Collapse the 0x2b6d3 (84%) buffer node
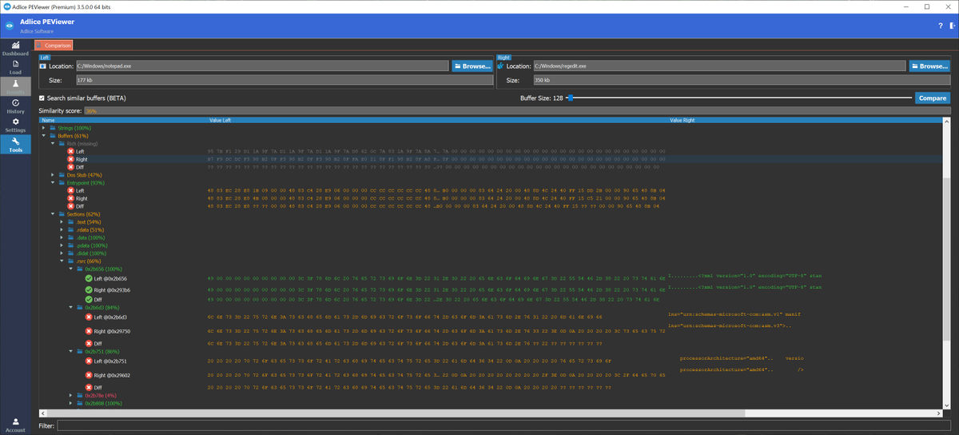 point(70,308)
